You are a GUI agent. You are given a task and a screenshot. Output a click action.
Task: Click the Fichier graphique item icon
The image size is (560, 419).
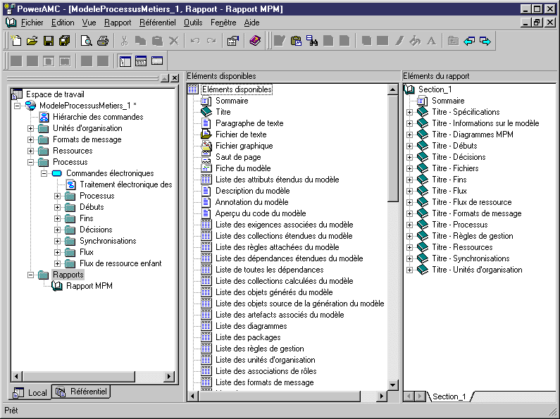tap(206, 146)
